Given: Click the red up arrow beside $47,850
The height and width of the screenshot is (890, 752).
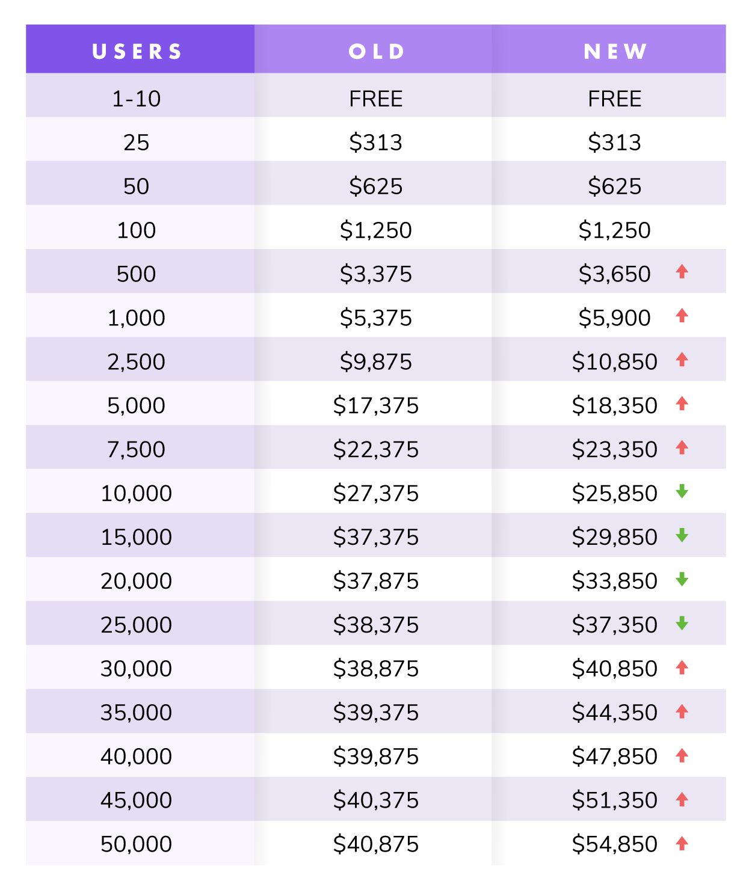Looking at the screenshot, I should coord(682,755).
